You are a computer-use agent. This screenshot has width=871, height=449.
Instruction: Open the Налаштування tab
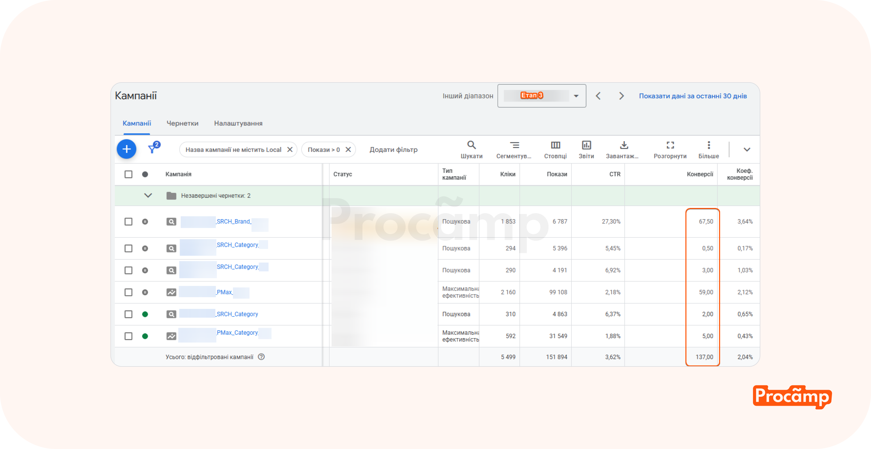pos(238,123)
